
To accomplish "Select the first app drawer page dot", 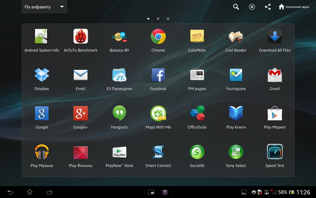I will coord(149,19).
